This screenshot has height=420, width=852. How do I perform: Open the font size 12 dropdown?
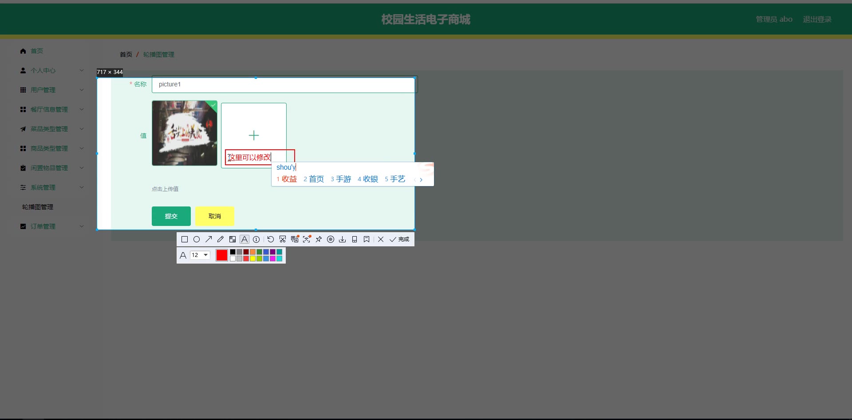(x=200, y=255)
